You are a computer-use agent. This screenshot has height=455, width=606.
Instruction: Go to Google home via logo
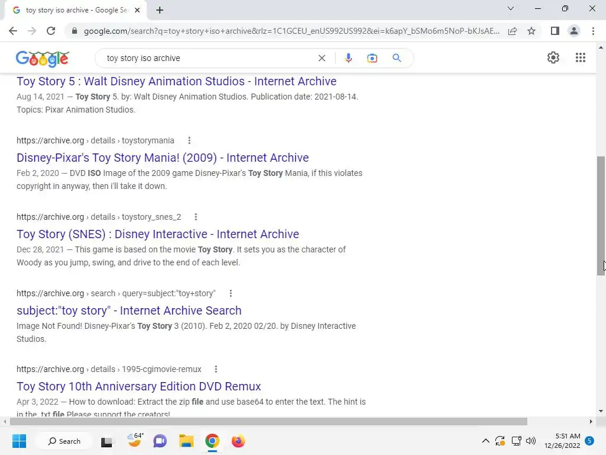tap(43, 59)
